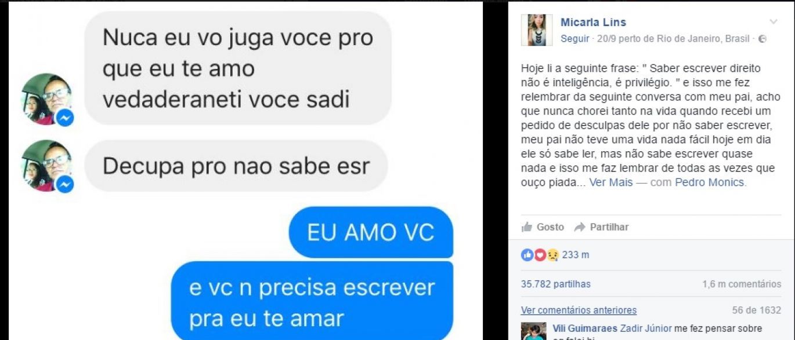Click the Seguir follow link

pyautogui.click(x=574, y=39)
